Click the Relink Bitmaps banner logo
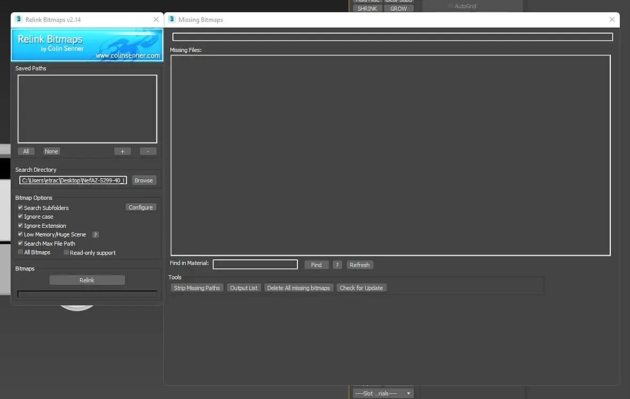 tap(87, 45)
